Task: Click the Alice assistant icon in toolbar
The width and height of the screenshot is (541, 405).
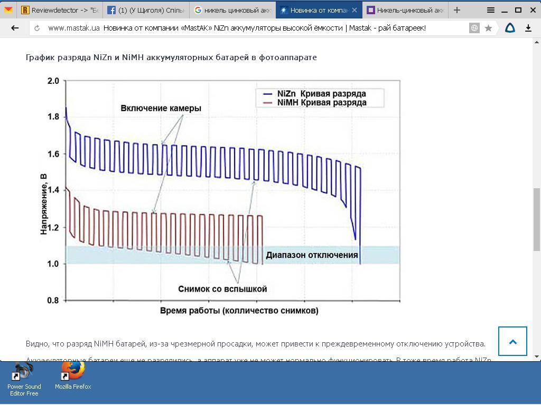Action: tap(510, 28)
